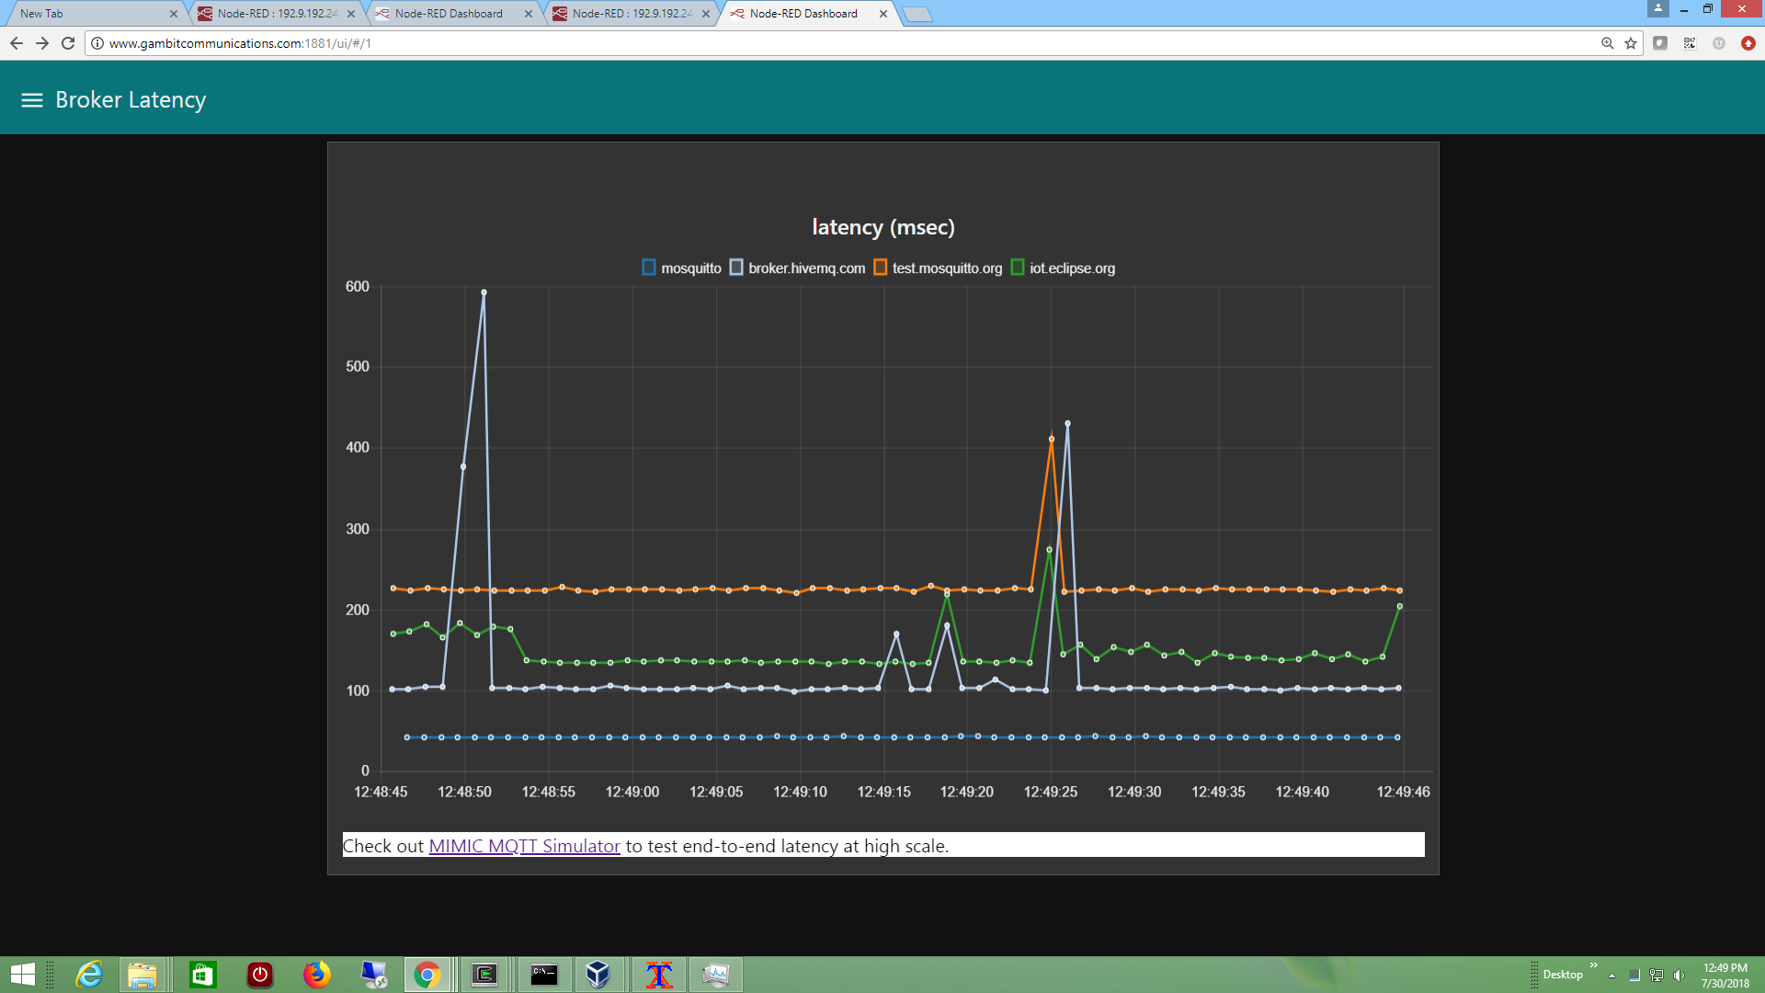Click the latency (msec) chart title
Viewport: 1765px width, 993px height.
pyautogui.click(x=883, y=227)
